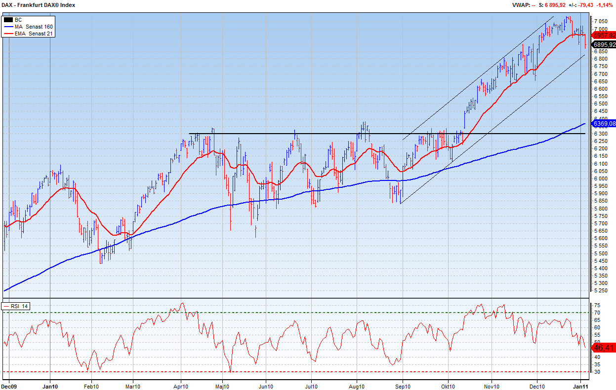Click the 70 level label on RSI axis
The image size is (616, 390).
pyautogui.click(x=597, y=313)
